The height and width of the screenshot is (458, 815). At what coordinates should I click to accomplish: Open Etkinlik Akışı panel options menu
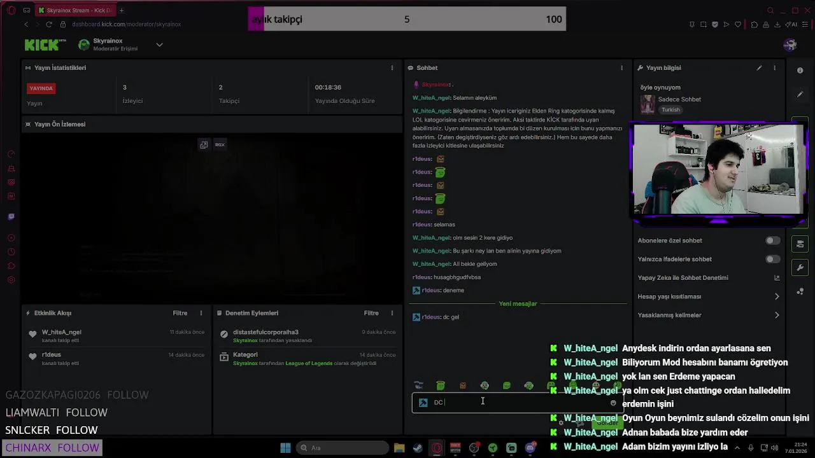(x=201, y=313)
